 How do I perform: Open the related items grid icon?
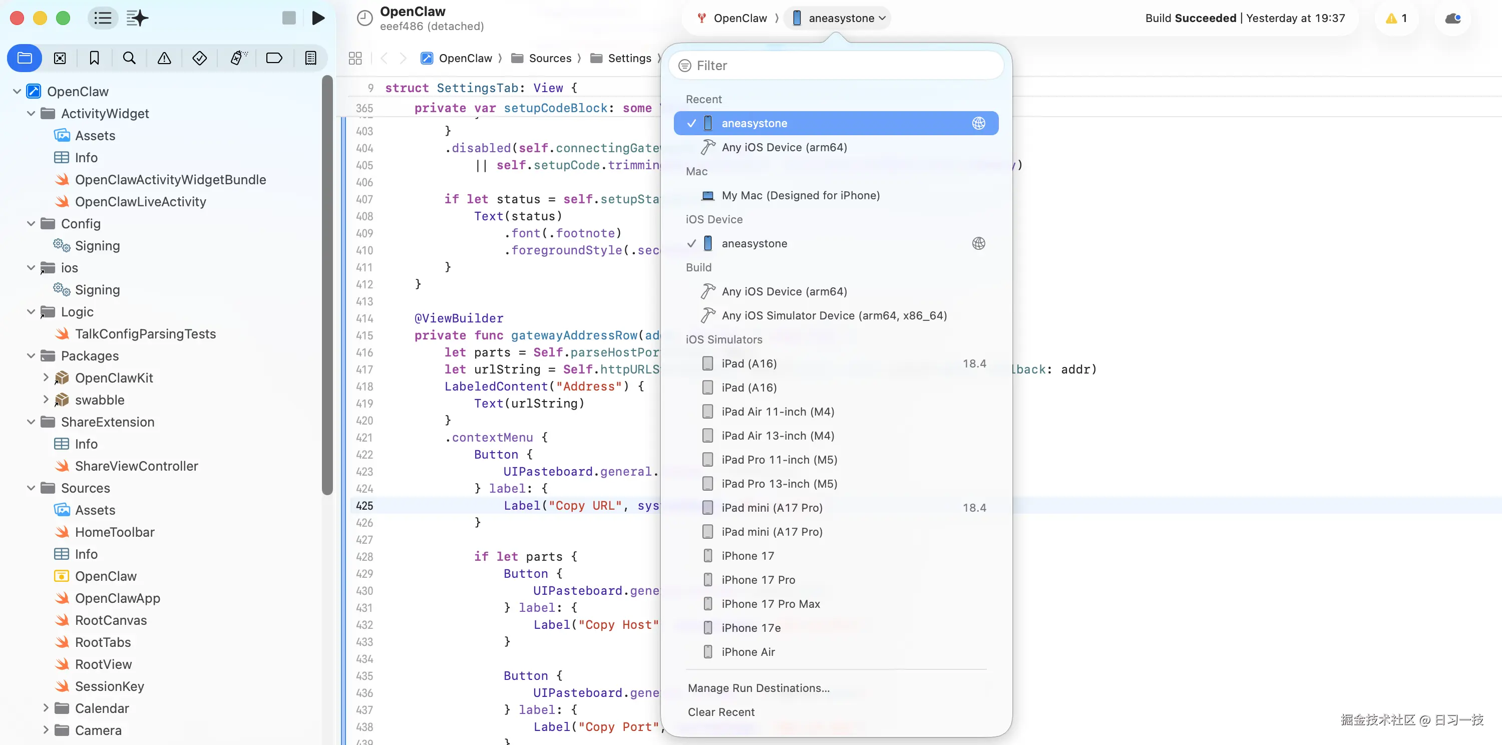click(x=355, y=58)
